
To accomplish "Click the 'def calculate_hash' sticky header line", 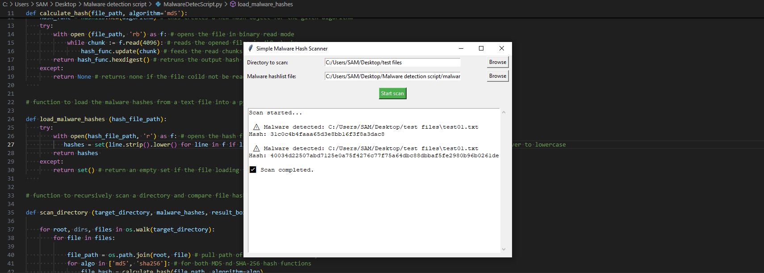I will point(106,13).
